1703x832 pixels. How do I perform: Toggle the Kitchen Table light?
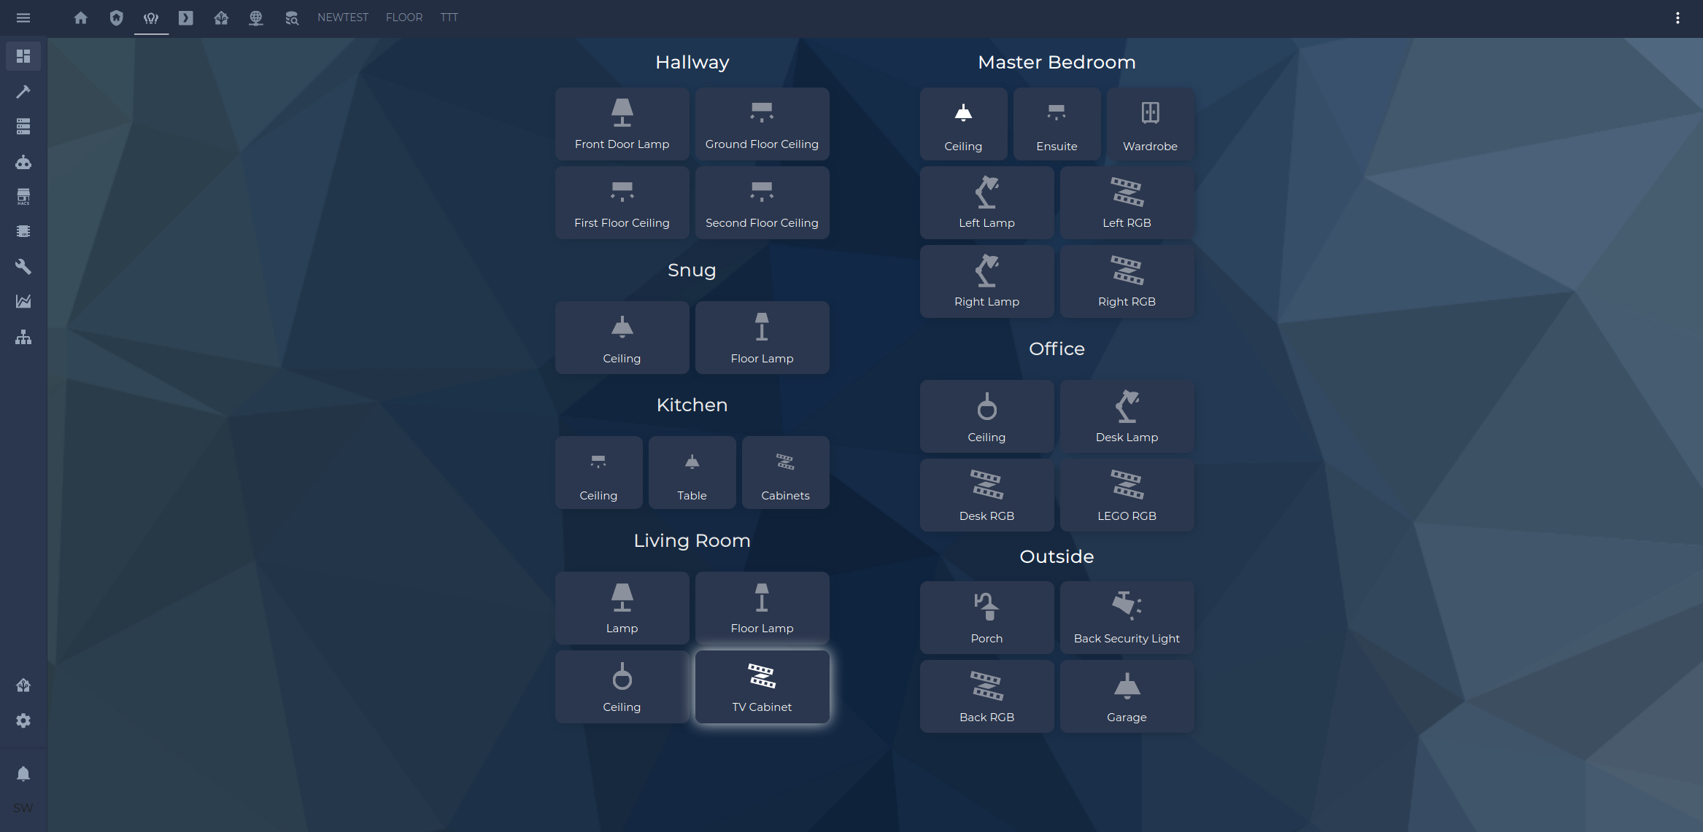click(692, 473)
